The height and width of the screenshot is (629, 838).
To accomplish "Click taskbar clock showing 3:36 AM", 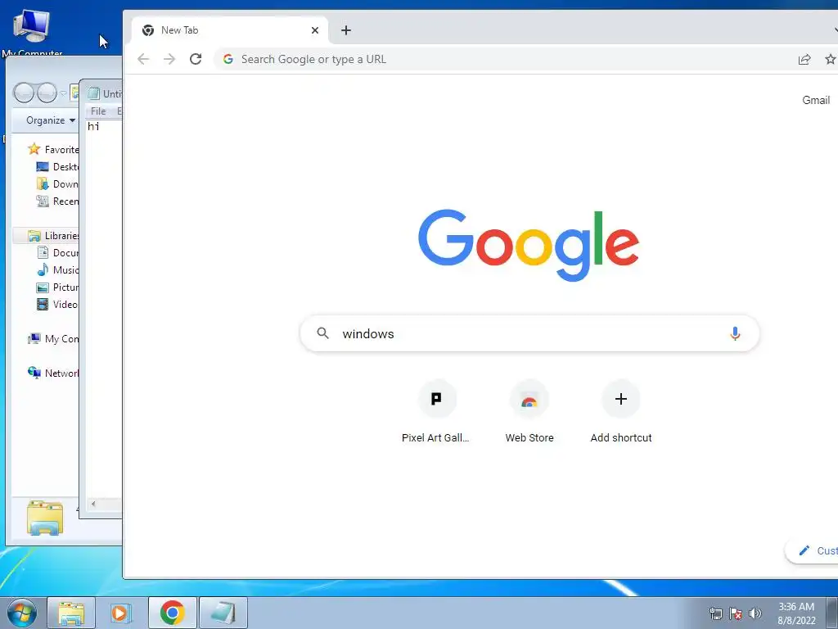I will click(796, 613).
